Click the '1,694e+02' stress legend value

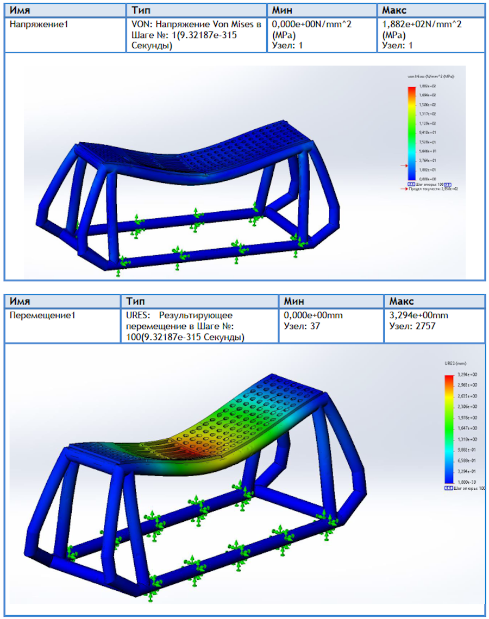click(x=428, y=95)
